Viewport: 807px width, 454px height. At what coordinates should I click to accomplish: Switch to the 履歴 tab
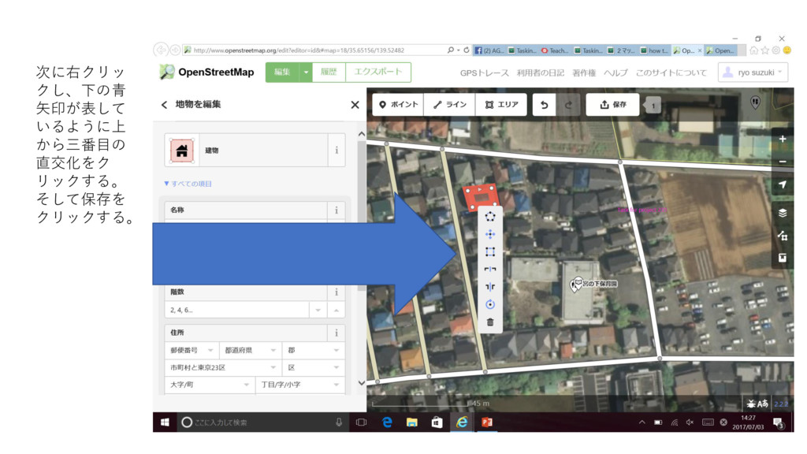(328, 72)
